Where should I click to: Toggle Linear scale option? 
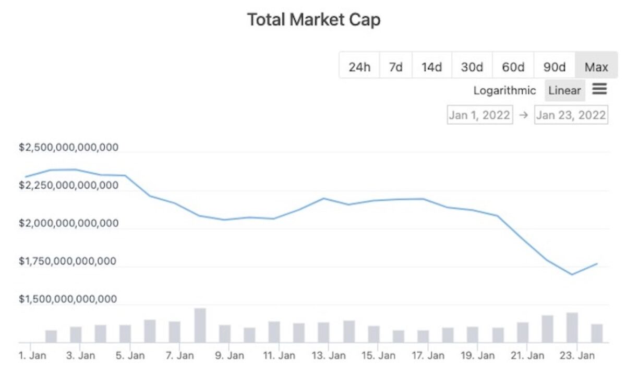(x=564, y=90)
